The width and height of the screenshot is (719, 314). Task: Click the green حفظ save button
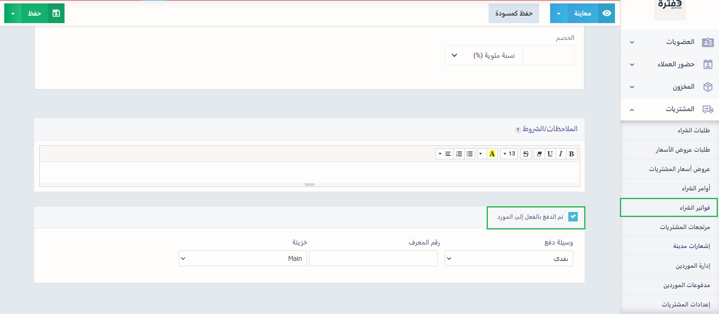(x=43, y=13)
